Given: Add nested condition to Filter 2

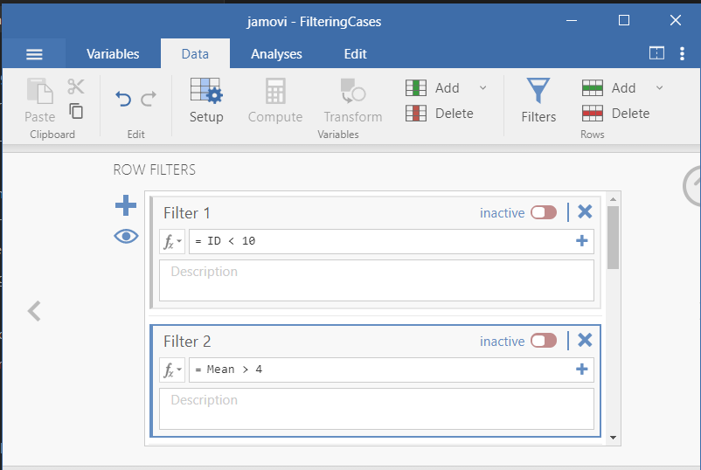Looking at the screenshot, I should pyautogui.click(x=581, y=370).
